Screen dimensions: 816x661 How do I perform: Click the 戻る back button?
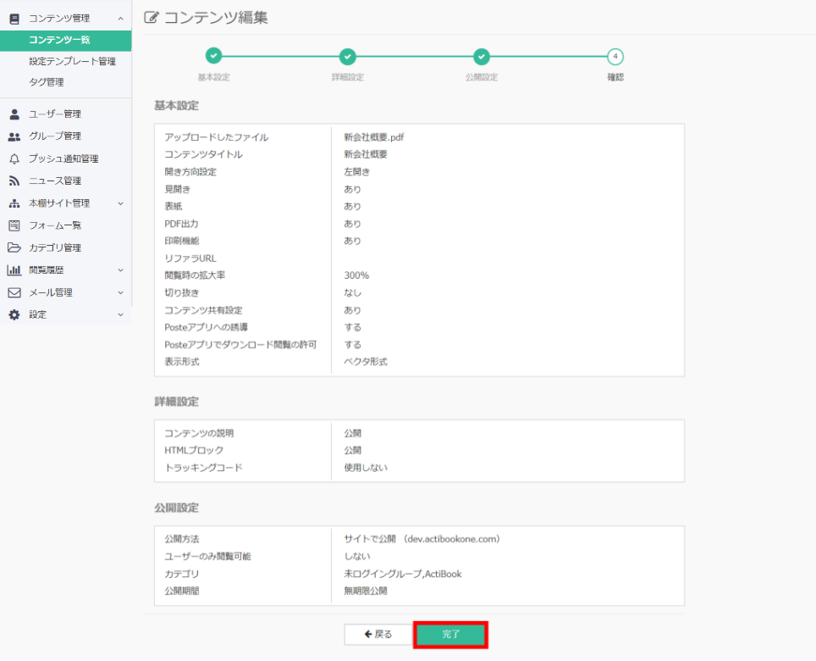[378, 634]
